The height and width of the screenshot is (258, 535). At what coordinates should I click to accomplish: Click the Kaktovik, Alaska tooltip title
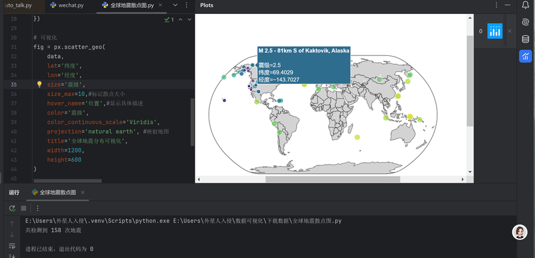pyautogui.click(x=304, y=51)
